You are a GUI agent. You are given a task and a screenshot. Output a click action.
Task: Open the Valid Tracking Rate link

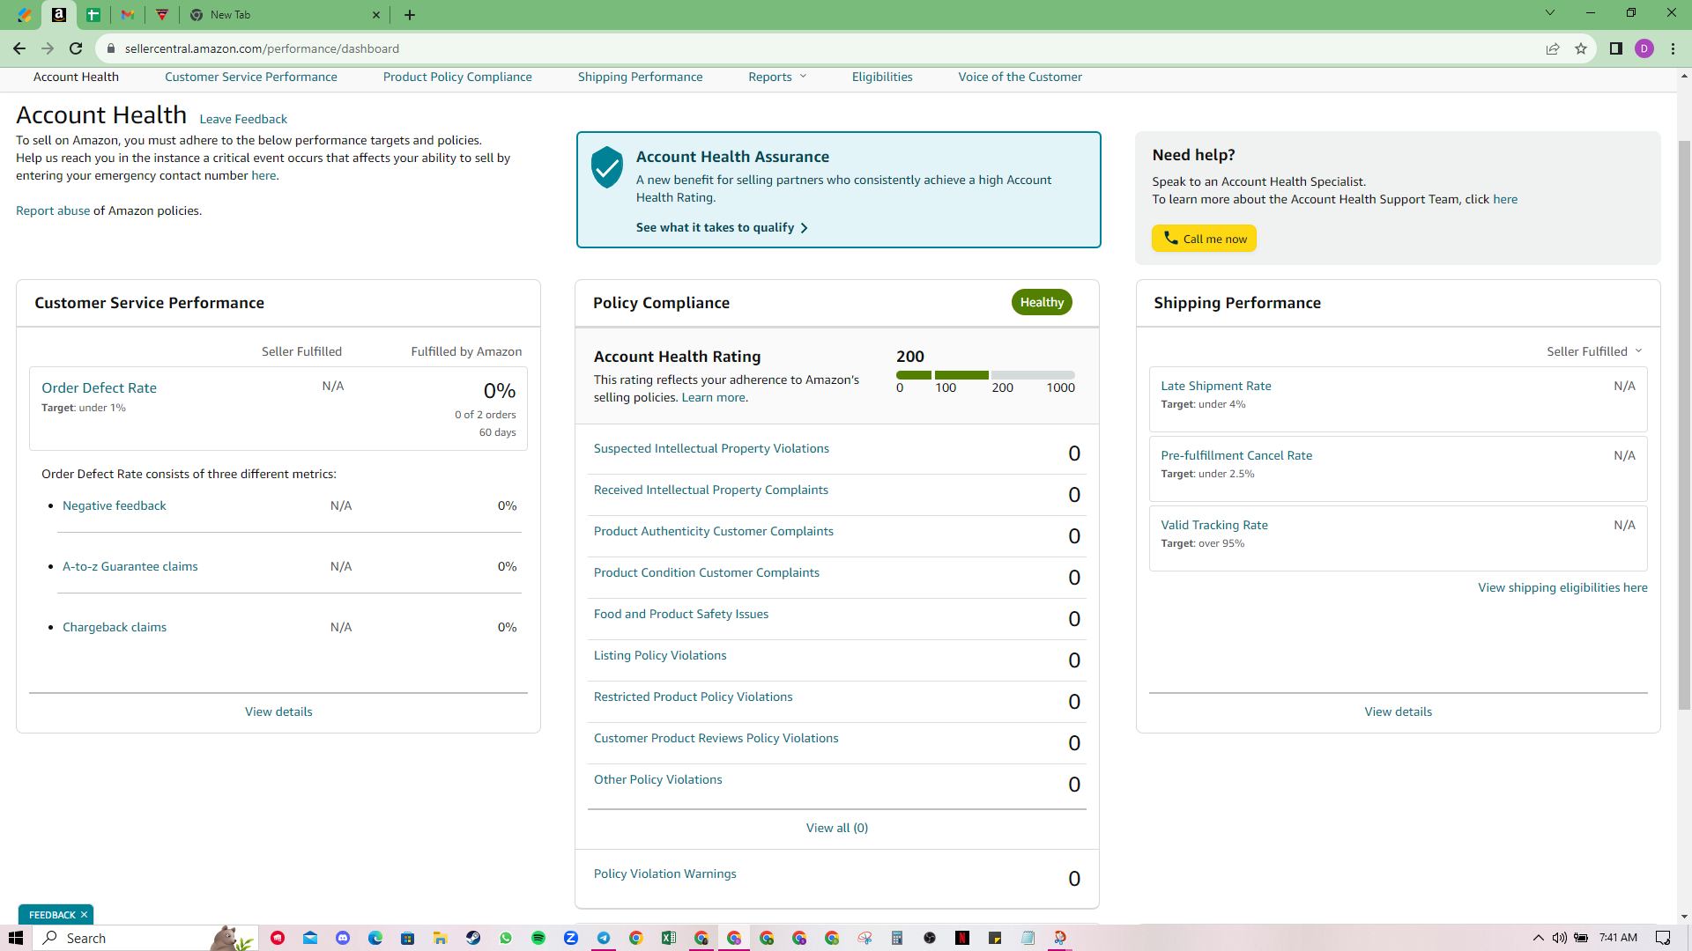(1214, 526)
